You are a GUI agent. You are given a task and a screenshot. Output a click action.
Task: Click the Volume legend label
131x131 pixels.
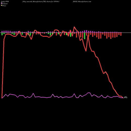[x=5, y=4]
